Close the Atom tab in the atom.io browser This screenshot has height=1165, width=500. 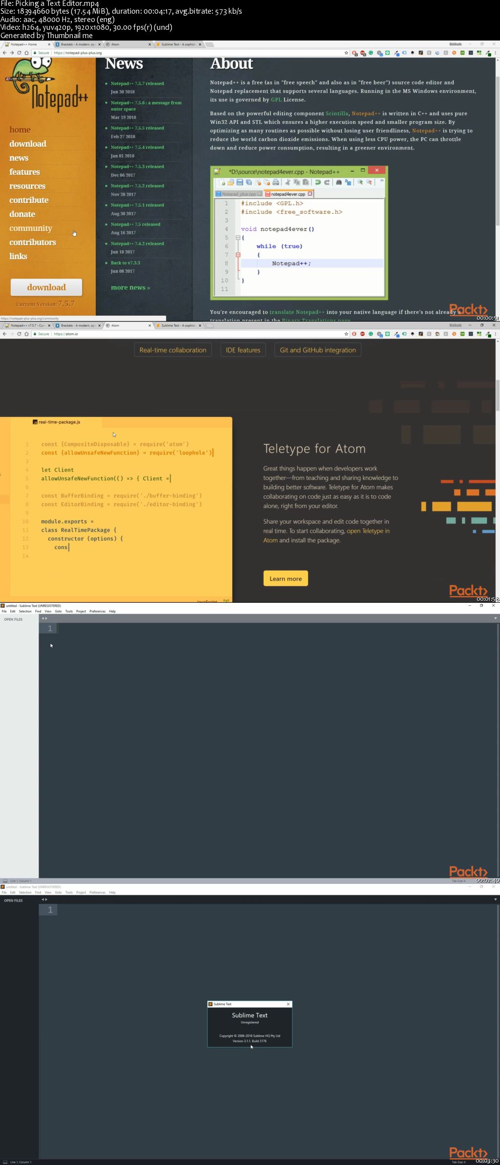[x=150, y=326]
